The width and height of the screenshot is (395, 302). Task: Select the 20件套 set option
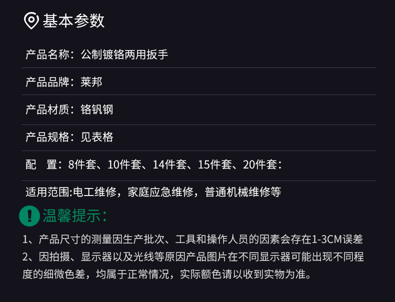260,164
